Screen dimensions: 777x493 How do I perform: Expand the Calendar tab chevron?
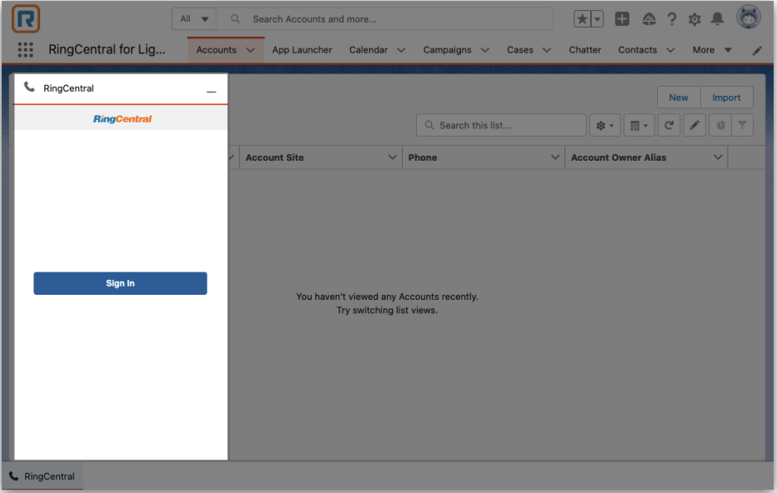pos(401,50)
